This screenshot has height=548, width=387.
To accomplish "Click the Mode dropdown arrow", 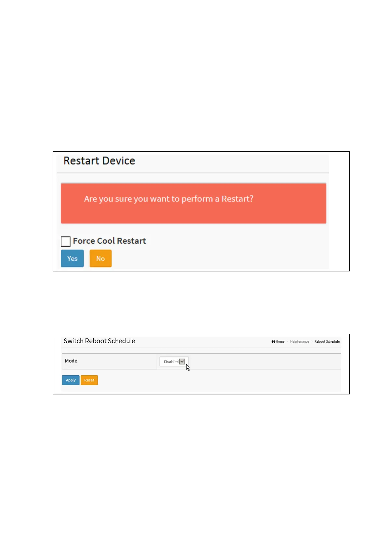I will (x=182, y=362).
